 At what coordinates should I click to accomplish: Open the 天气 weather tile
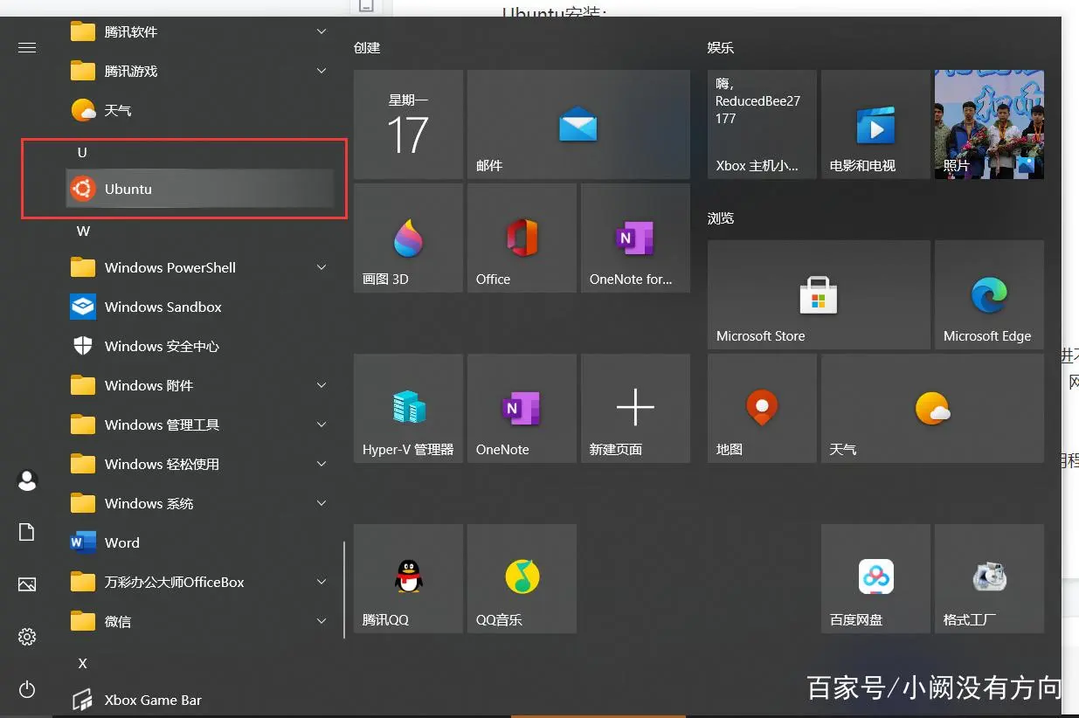click(932, 408)
